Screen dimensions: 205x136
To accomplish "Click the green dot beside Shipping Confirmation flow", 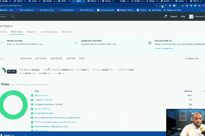I will tap(32, 104).
